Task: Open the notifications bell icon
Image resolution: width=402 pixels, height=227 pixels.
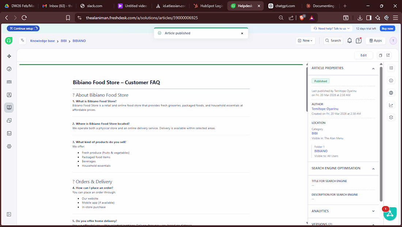Action: pos(349,41)
